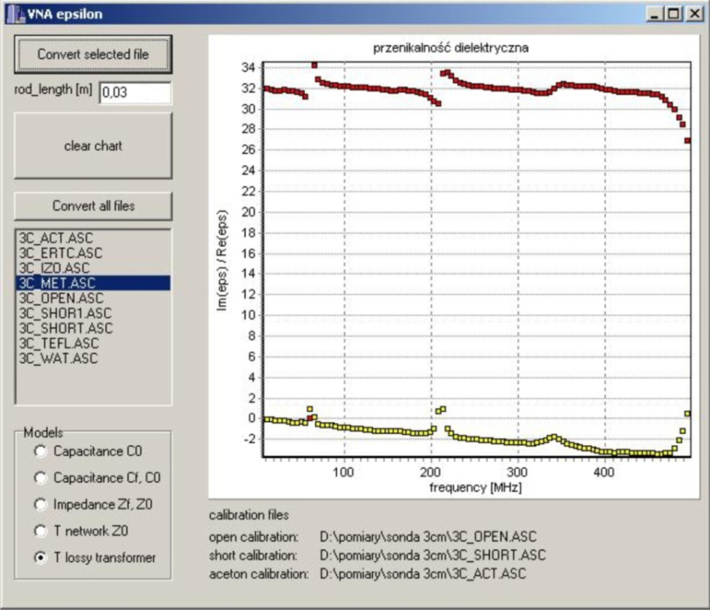Select 3C_WAT.ASC in the file list
The height and width of the screenshot is (610, 710).
pyautogui.click(x=58, y=358)
